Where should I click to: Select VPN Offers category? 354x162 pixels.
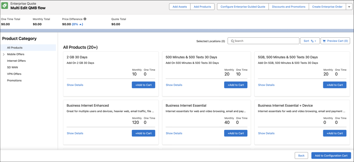pyautogui.click(x=14, y=74)
